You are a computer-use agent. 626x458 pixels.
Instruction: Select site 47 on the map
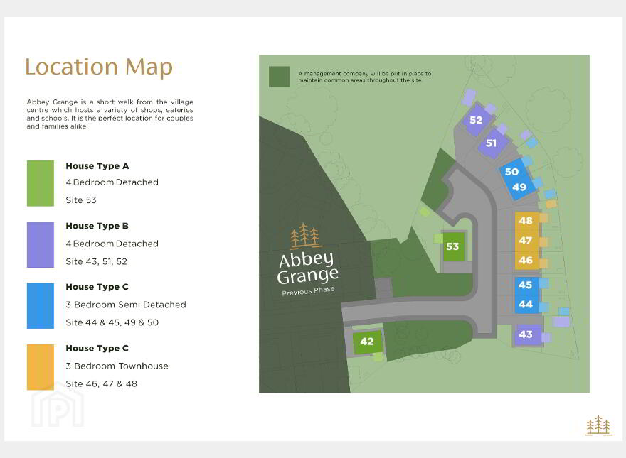(526, 241)
